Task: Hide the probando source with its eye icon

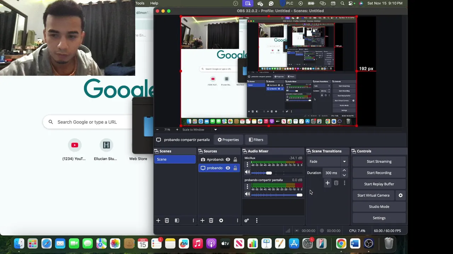Action: 228,168
